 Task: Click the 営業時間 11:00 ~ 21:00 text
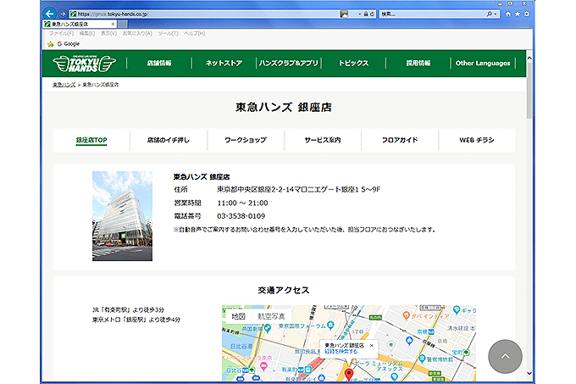pyautogui.click(x=221, y=203)
